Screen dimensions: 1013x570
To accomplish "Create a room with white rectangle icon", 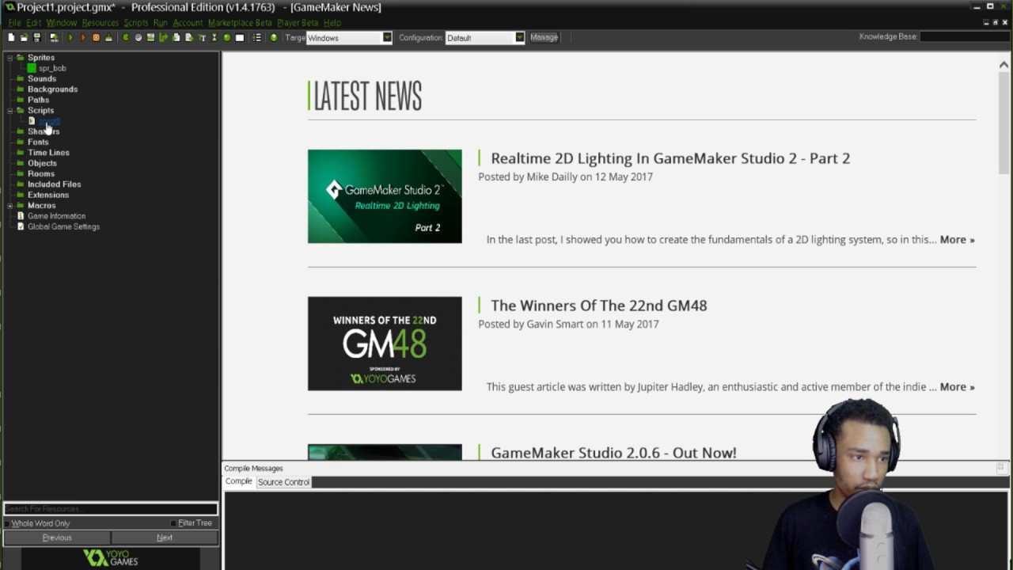I will tap(240, 37).
